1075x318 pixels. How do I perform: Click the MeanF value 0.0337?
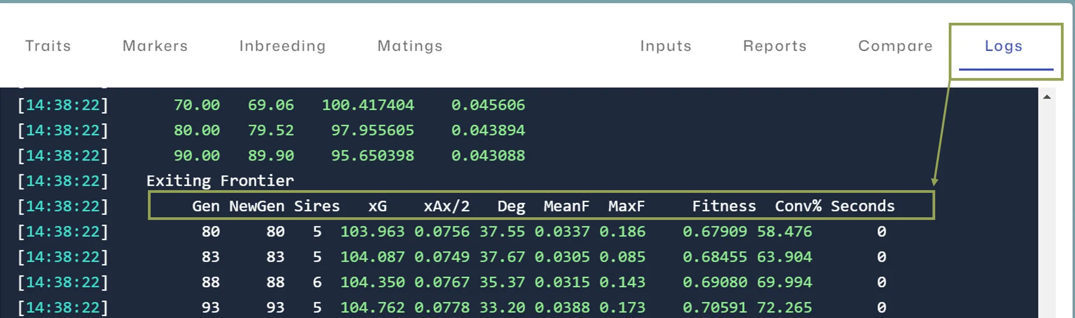point(562,231)
